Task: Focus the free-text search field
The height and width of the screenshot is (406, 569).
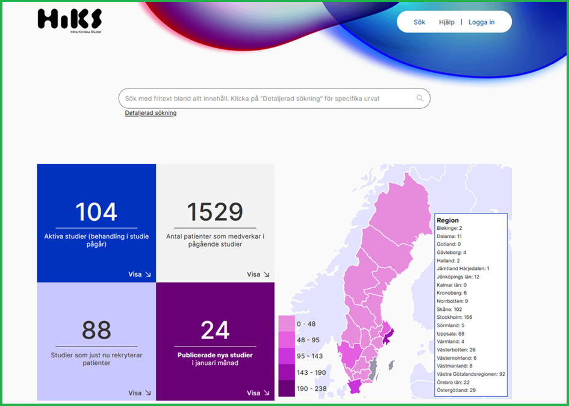Action: tap(265, 98)
